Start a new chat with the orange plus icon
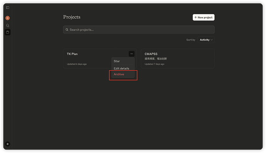Screen dimensions: 266x153 (8, 18)
